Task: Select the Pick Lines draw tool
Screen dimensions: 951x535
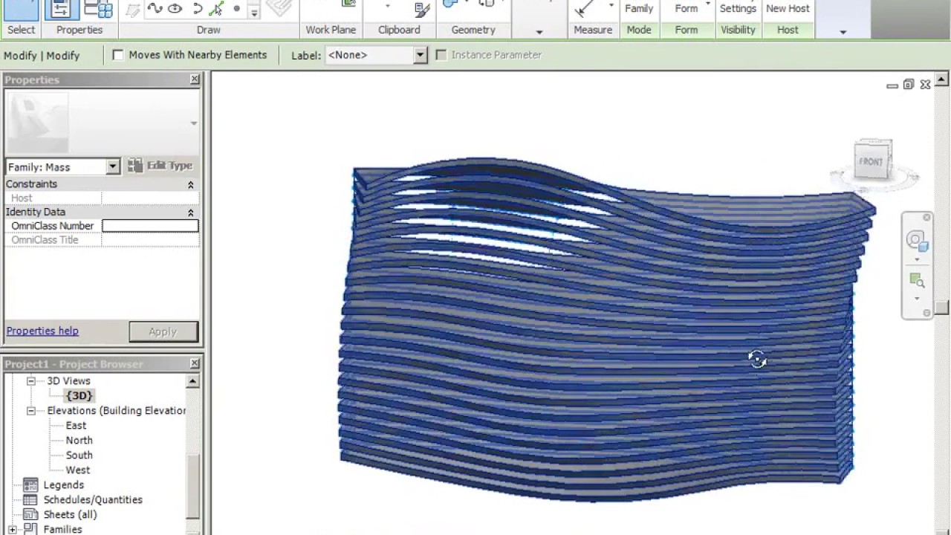Action: click(x=216, y=9)
